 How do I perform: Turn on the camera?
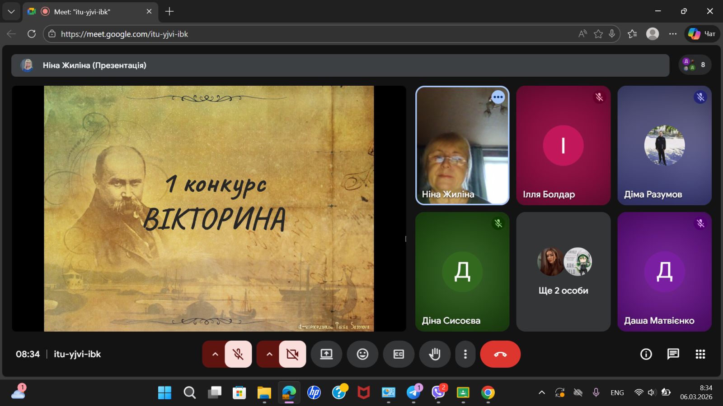[x=292, y=354]
